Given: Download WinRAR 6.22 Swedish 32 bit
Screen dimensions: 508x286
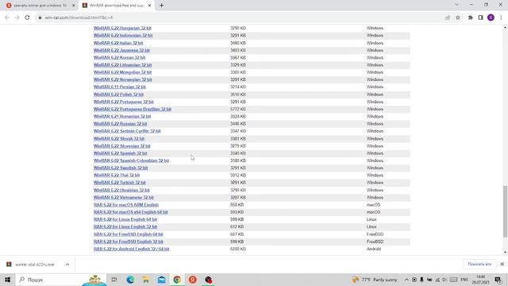Looking at the screenshot, I should click(121, 168).
